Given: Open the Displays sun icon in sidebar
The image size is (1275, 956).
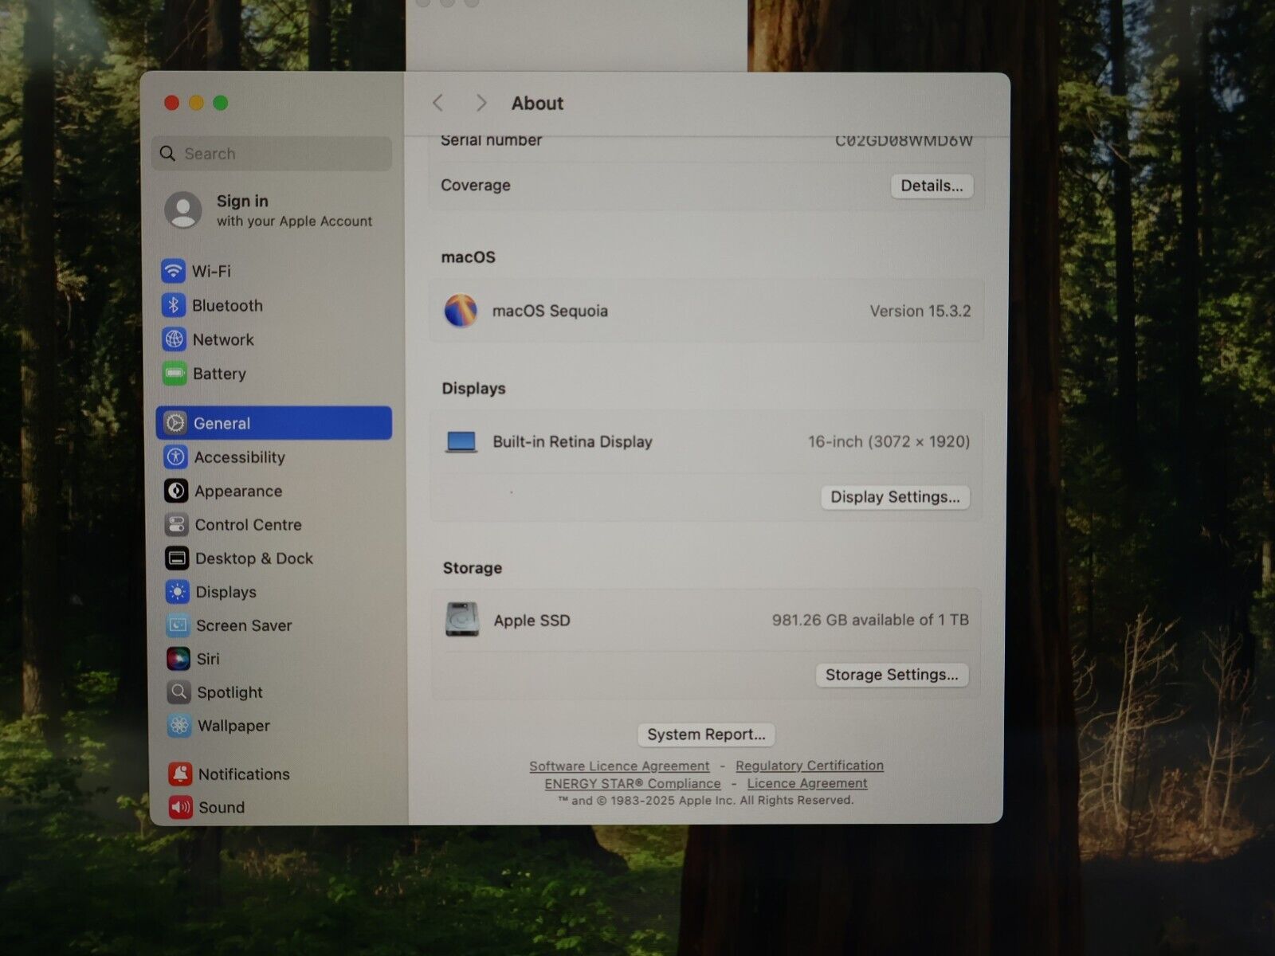Looking at the screenshot, I should tap(177, 592).
